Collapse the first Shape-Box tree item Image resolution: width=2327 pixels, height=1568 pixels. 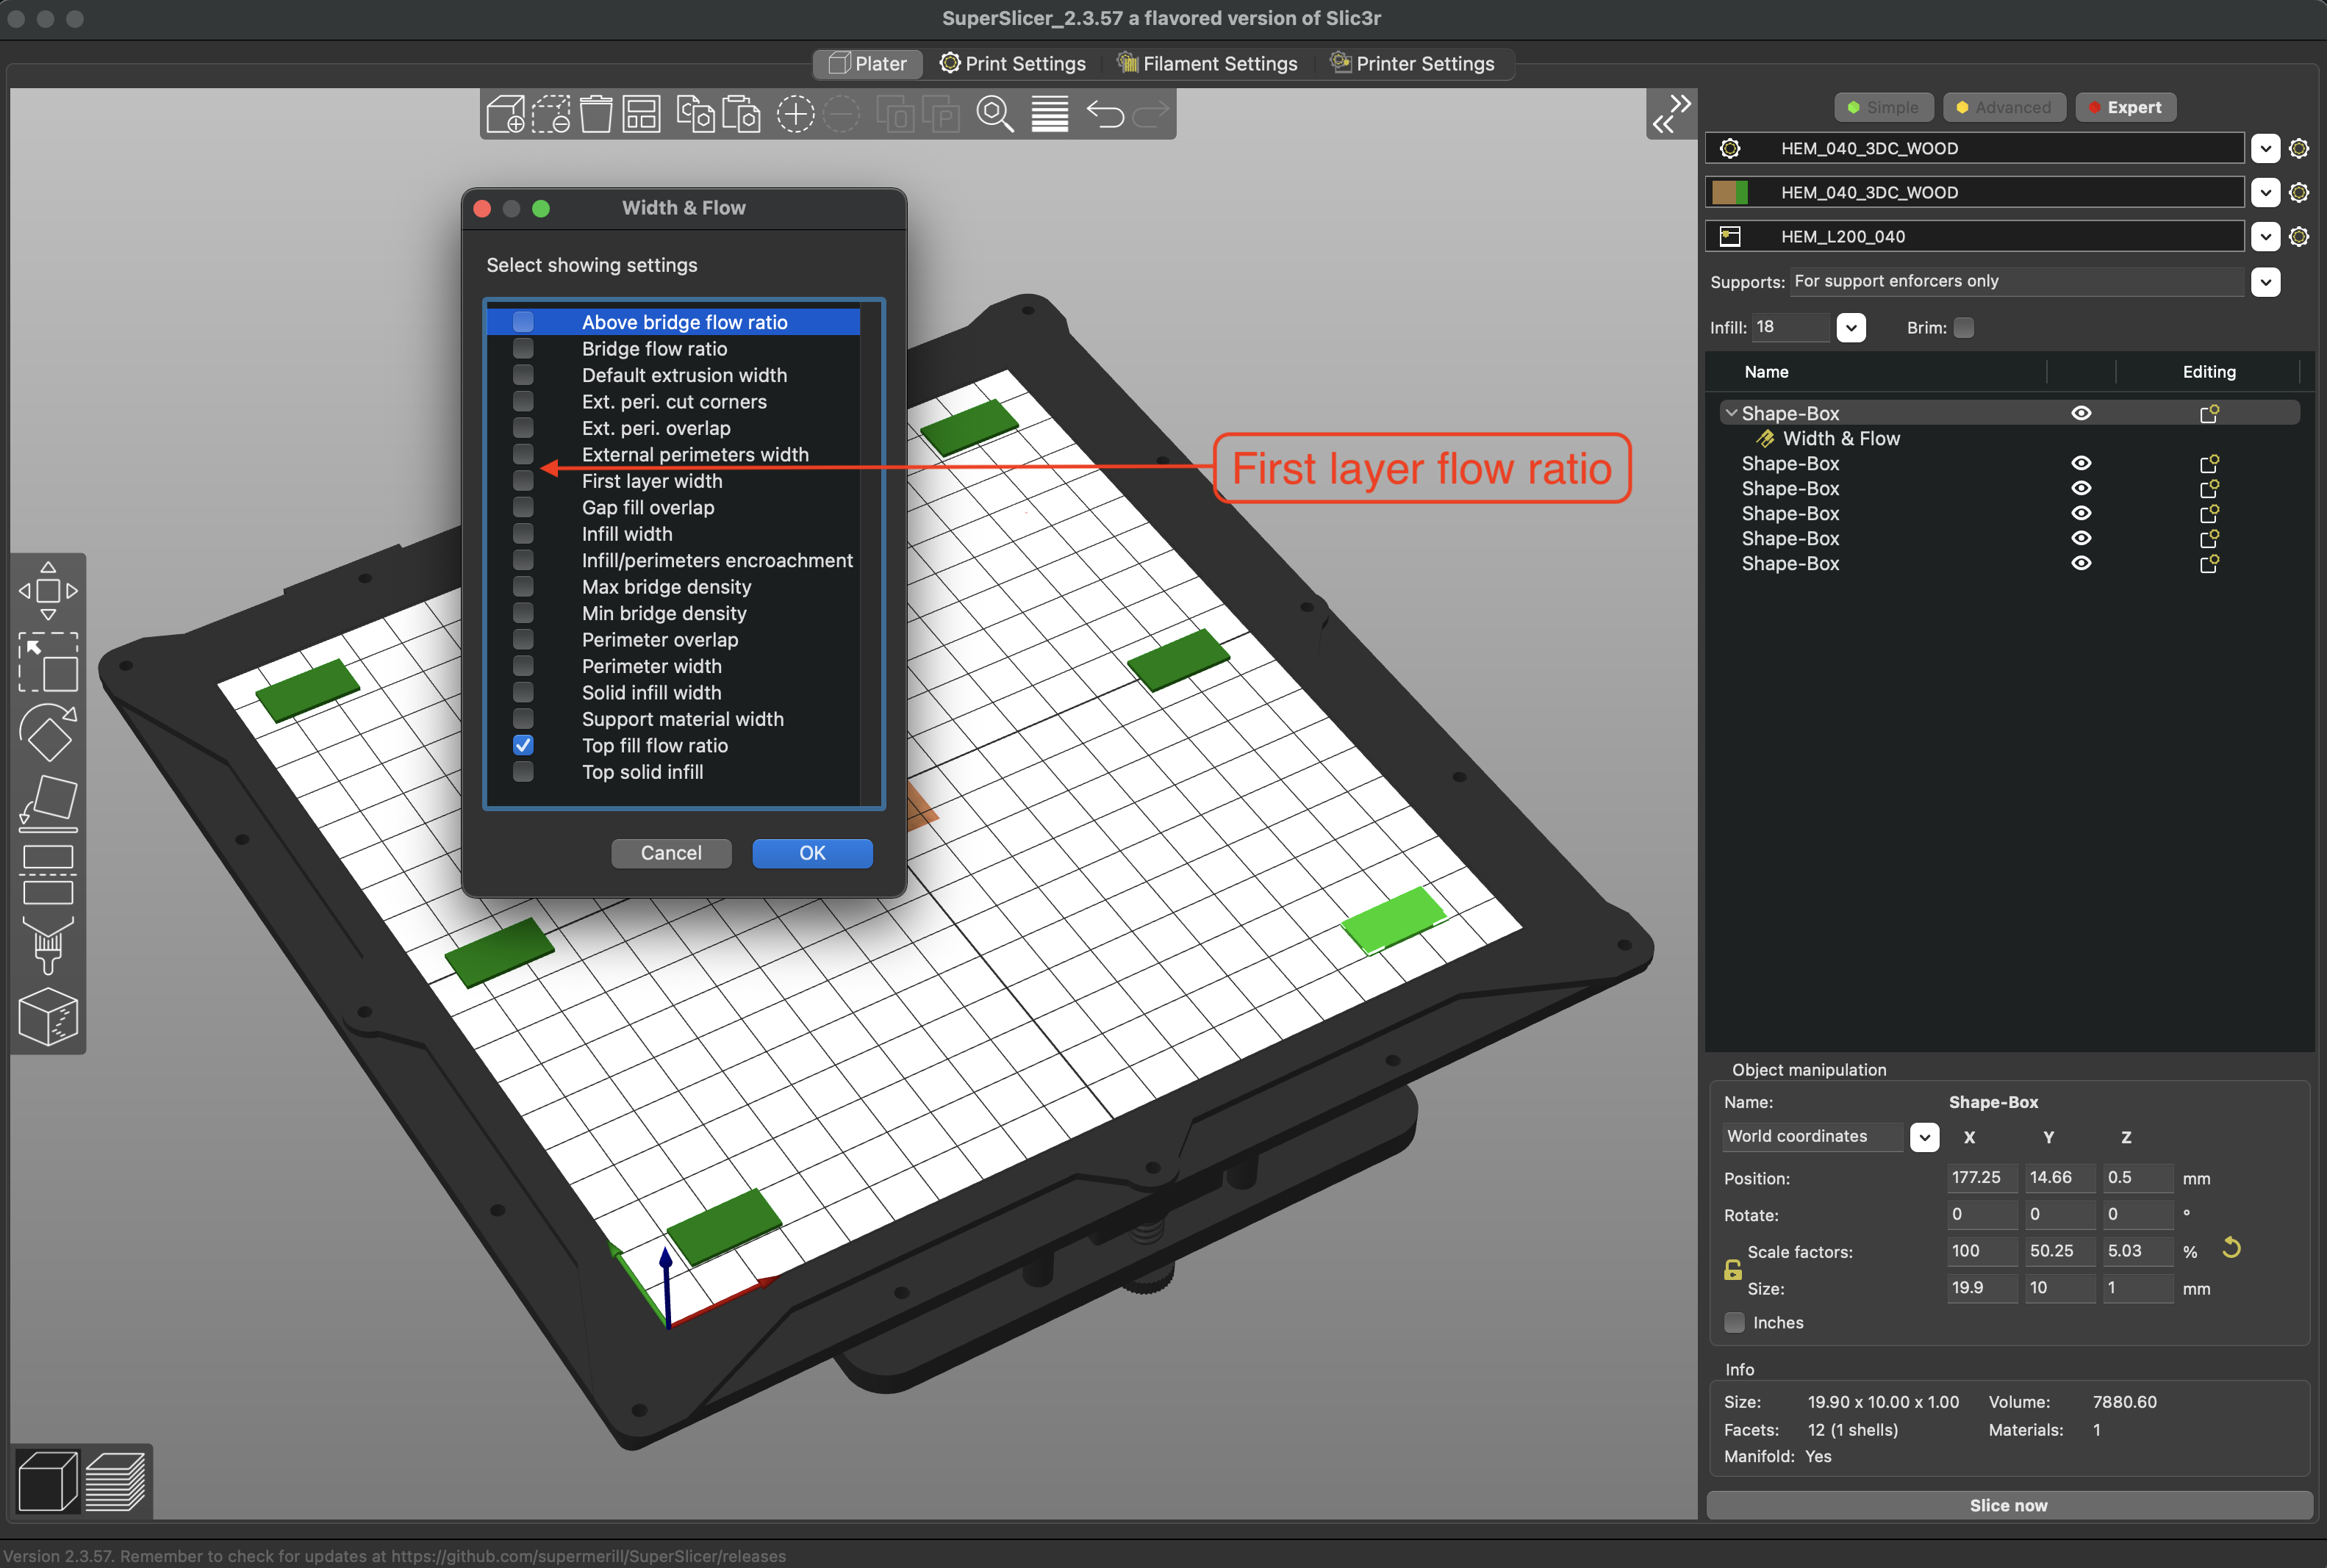[x=1731, y=413]
